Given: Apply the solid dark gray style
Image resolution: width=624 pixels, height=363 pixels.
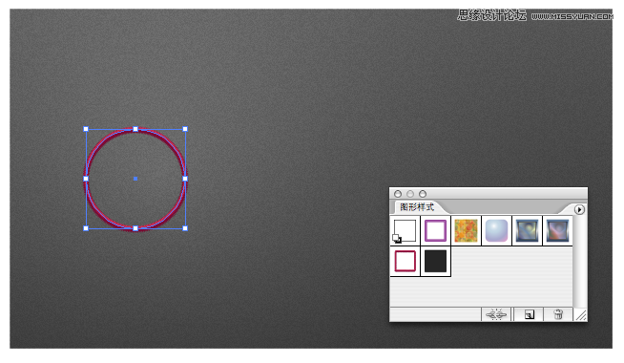Looking at the screenshot, I should (x=435, y=262).
